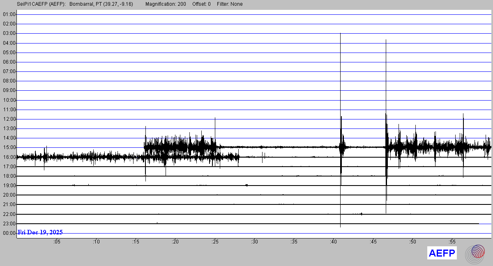
Task: Select the 16:00 hour trace label
Action: [x=9, y=157]
